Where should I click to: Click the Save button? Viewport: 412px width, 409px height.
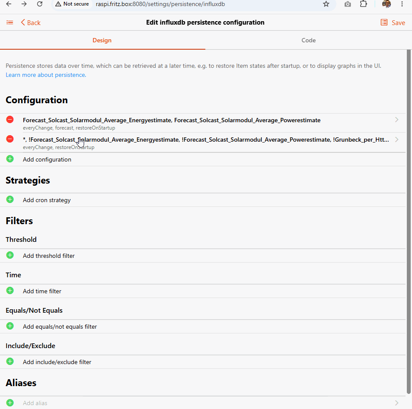(x=398, y=22)
